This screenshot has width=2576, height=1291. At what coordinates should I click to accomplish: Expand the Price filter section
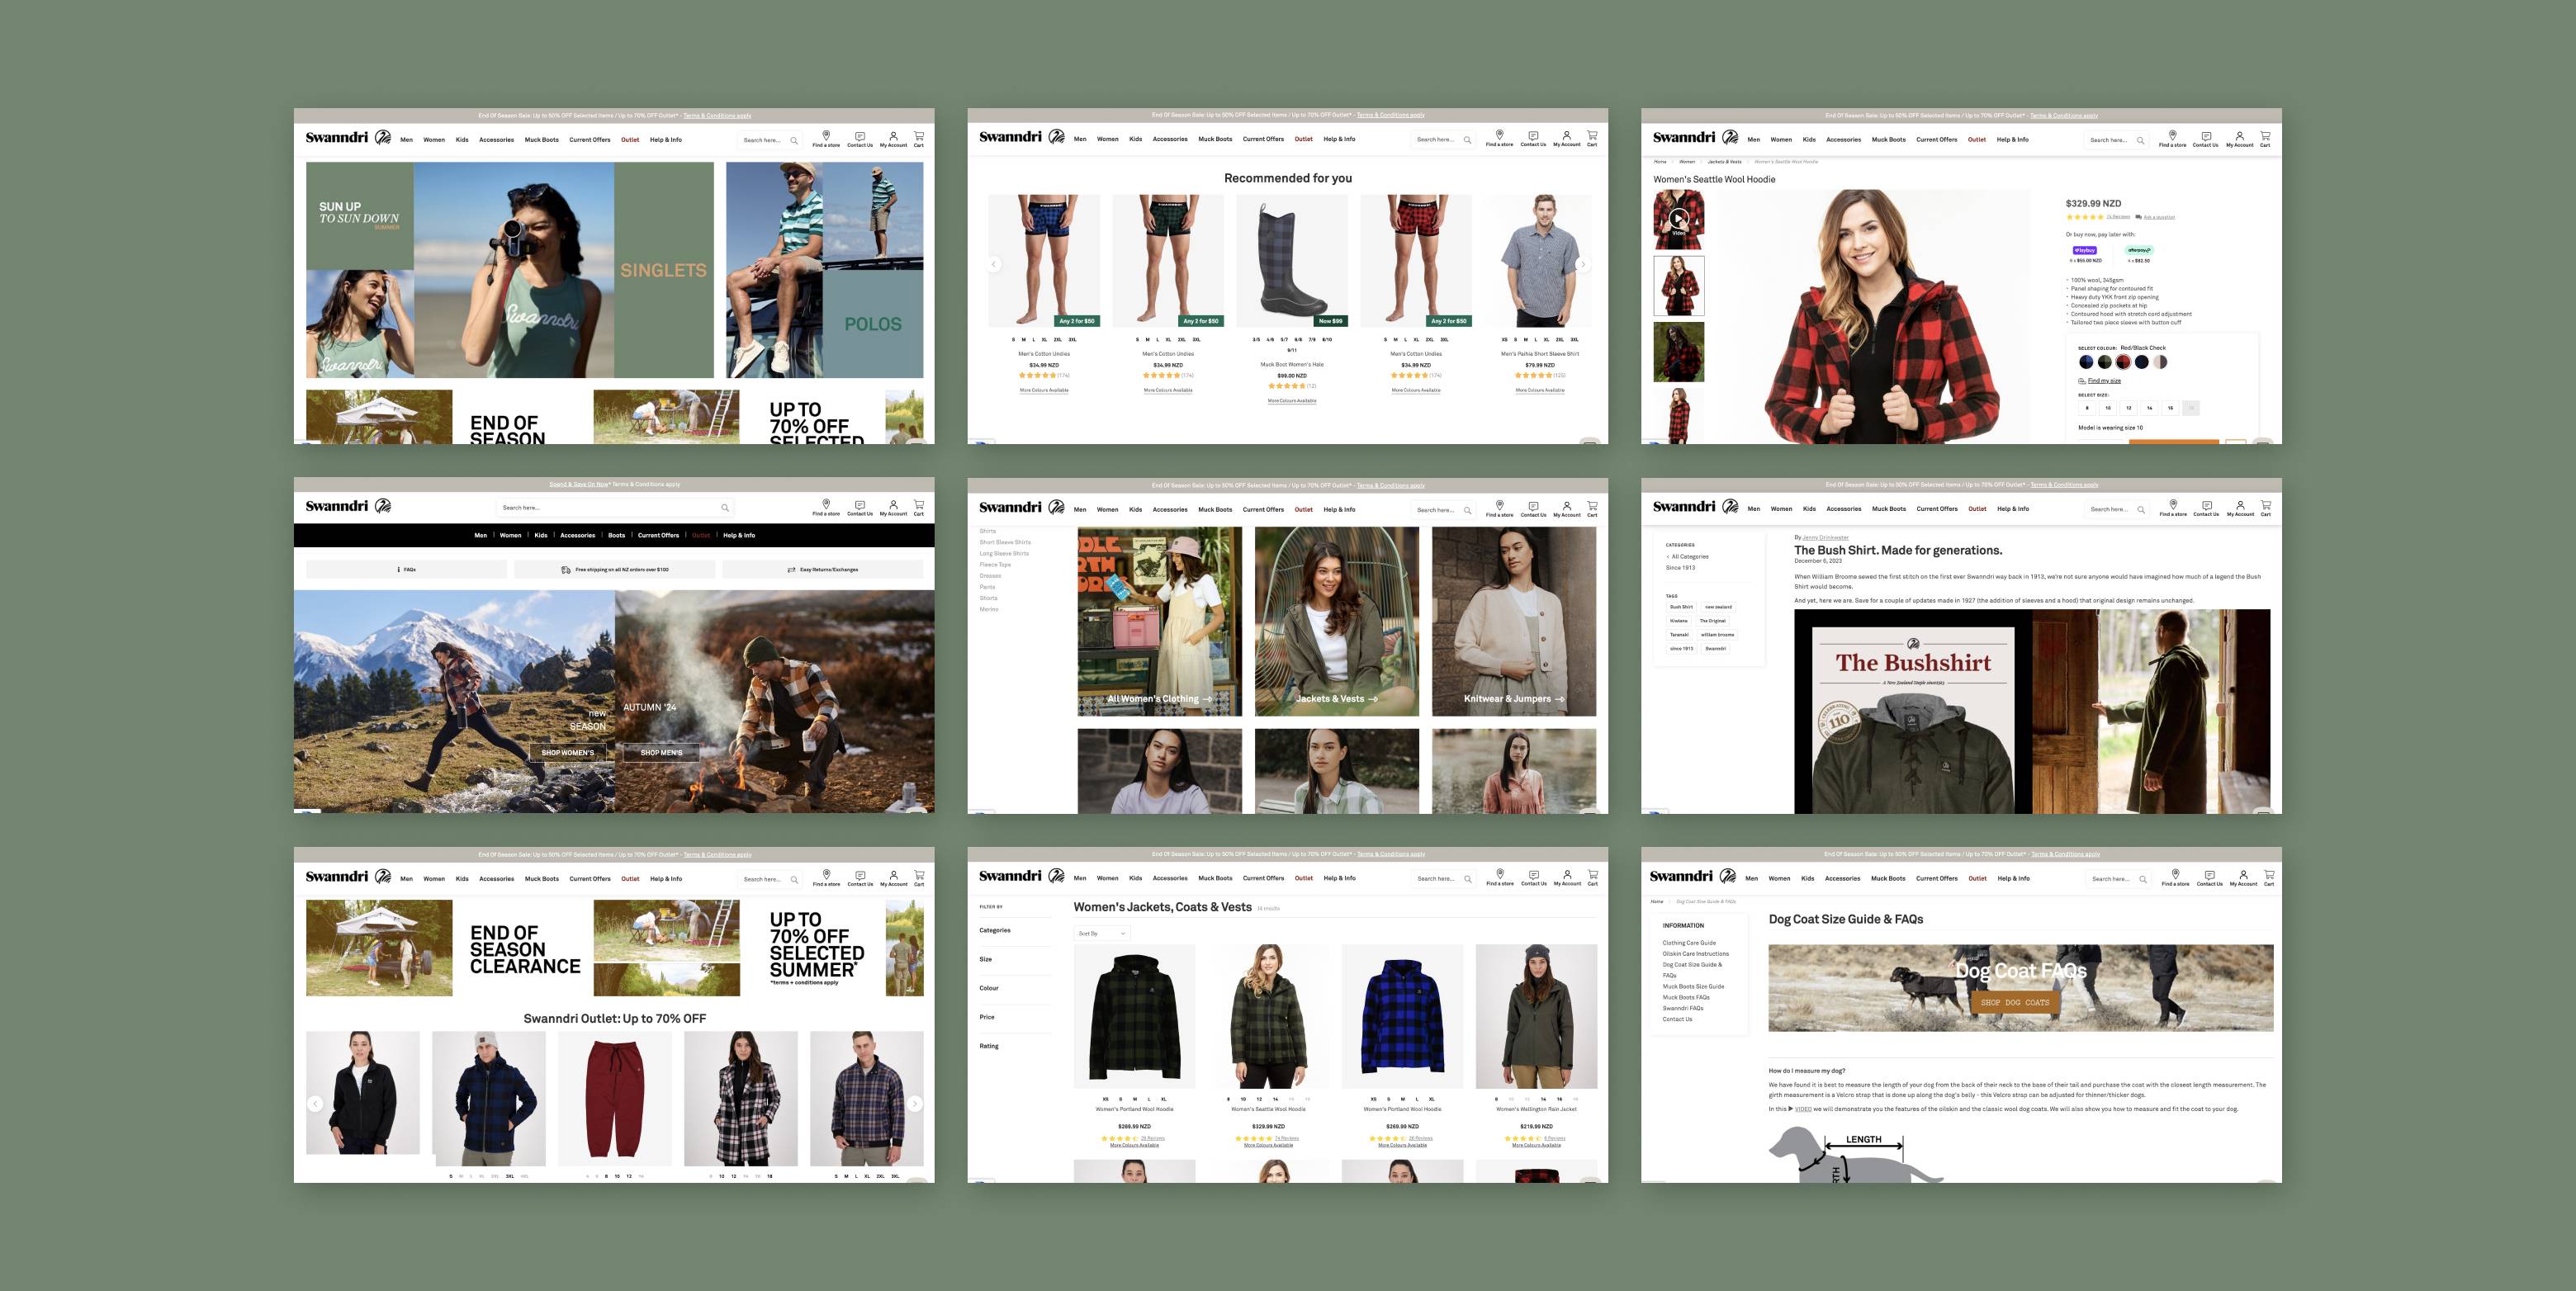pos(987,1017)
